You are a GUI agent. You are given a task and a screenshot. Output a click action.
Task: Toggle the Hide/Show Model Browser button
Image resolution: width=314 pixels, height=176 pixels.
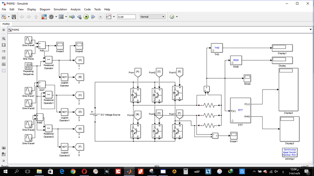(4, 29)
